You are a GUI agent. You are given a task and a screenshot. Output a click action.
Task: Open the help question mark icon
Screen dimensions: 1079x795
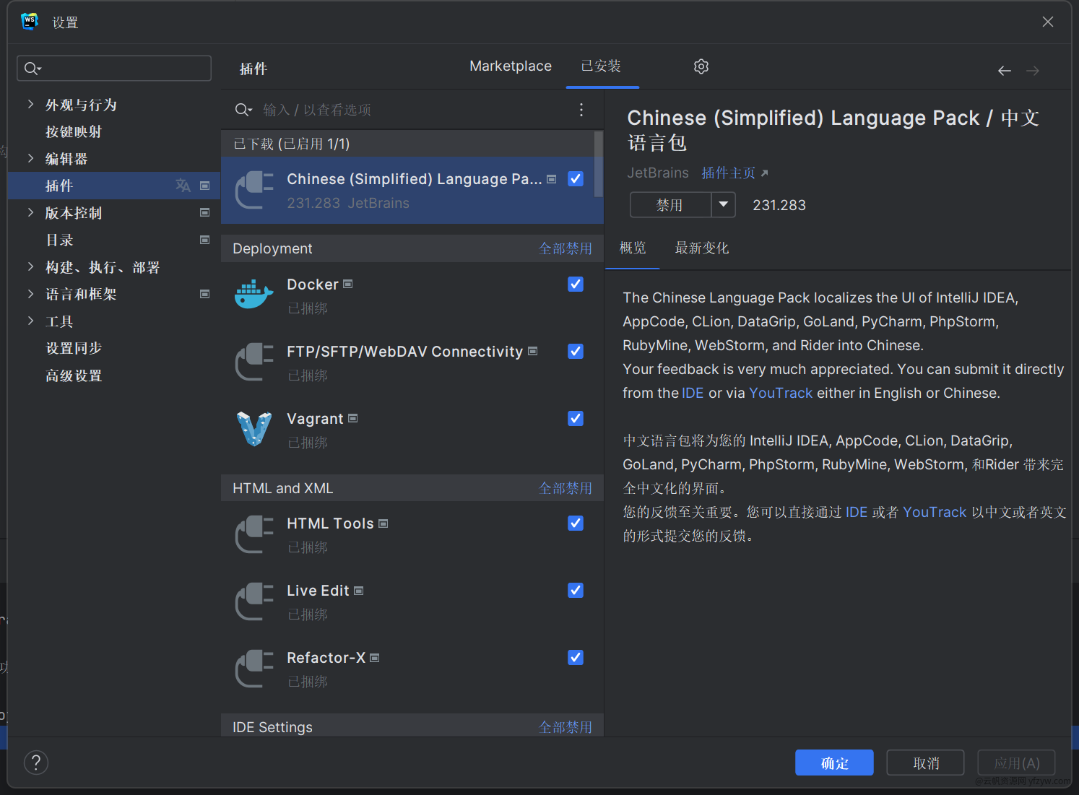pyautogui.click(x=36, y=763)
